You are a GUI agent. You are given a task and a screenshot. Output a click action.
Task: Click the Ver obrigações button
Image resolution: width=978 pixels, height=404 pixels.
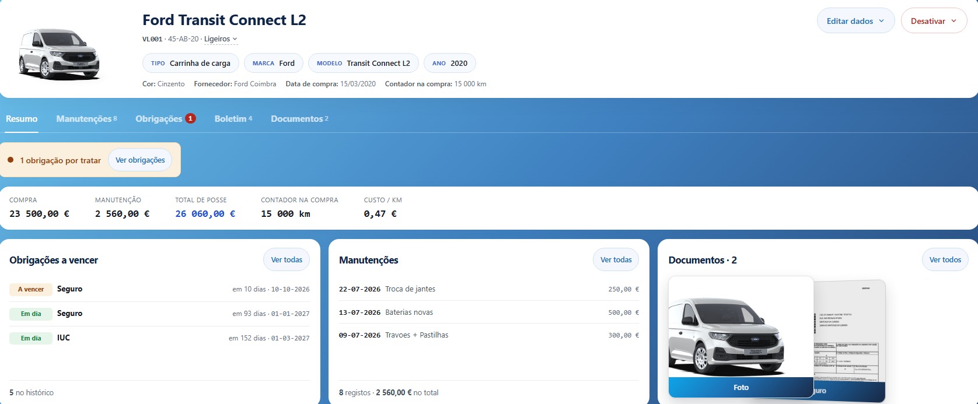140,160
